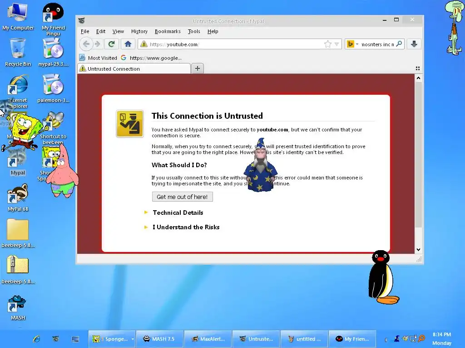Screen dimensions: 465x348
Task: Click the page scrollbar down arrow
Action: click(x=418, y=250)
